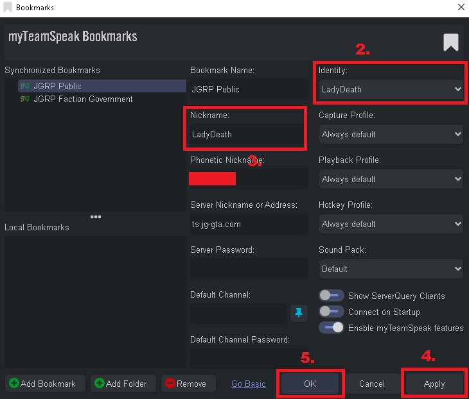
Task: Open the Identity dropdown
Action: (x=391, y=89)
